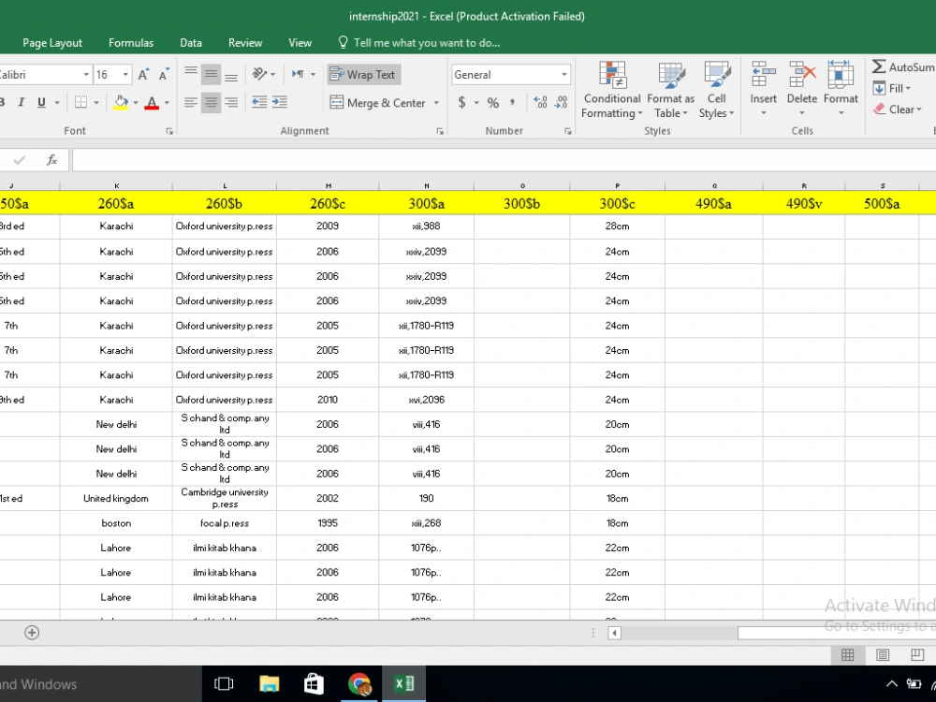Image resolution: width=936 pixels, height=702 pixels.
Task: Click the Excel taskbar icon
Action: point(404,683)
